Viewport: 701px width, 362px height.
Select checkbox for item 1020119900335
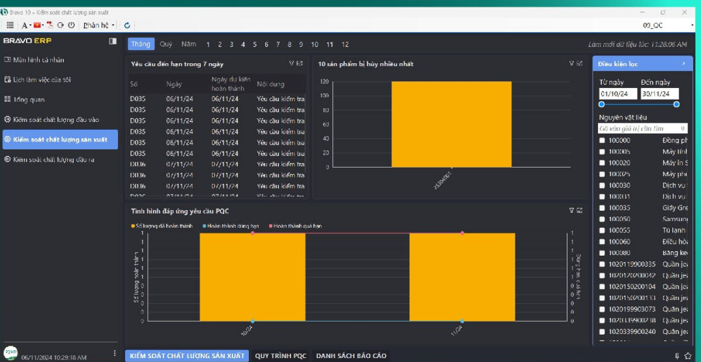[x=602, y=264]
